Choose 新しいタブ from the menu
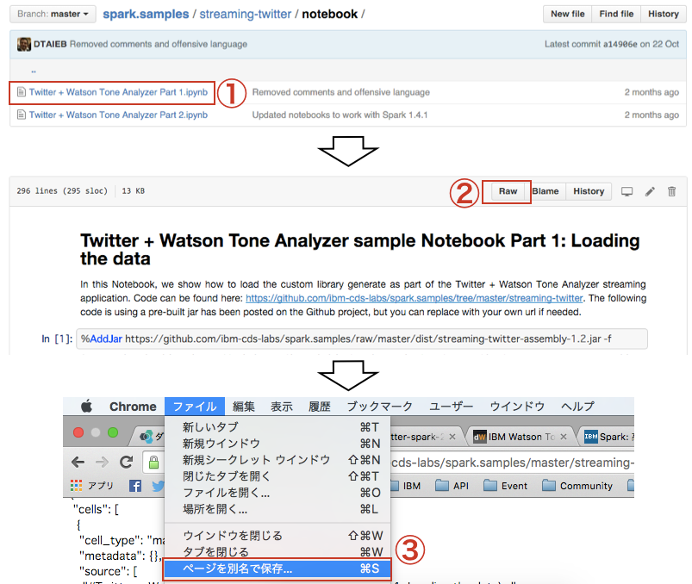 (277, 427)
